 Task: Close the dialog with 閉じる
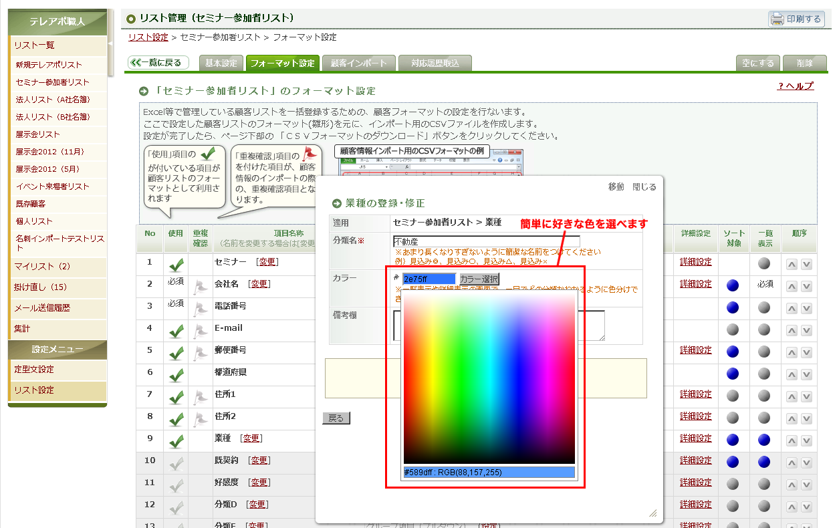[644, 187]
